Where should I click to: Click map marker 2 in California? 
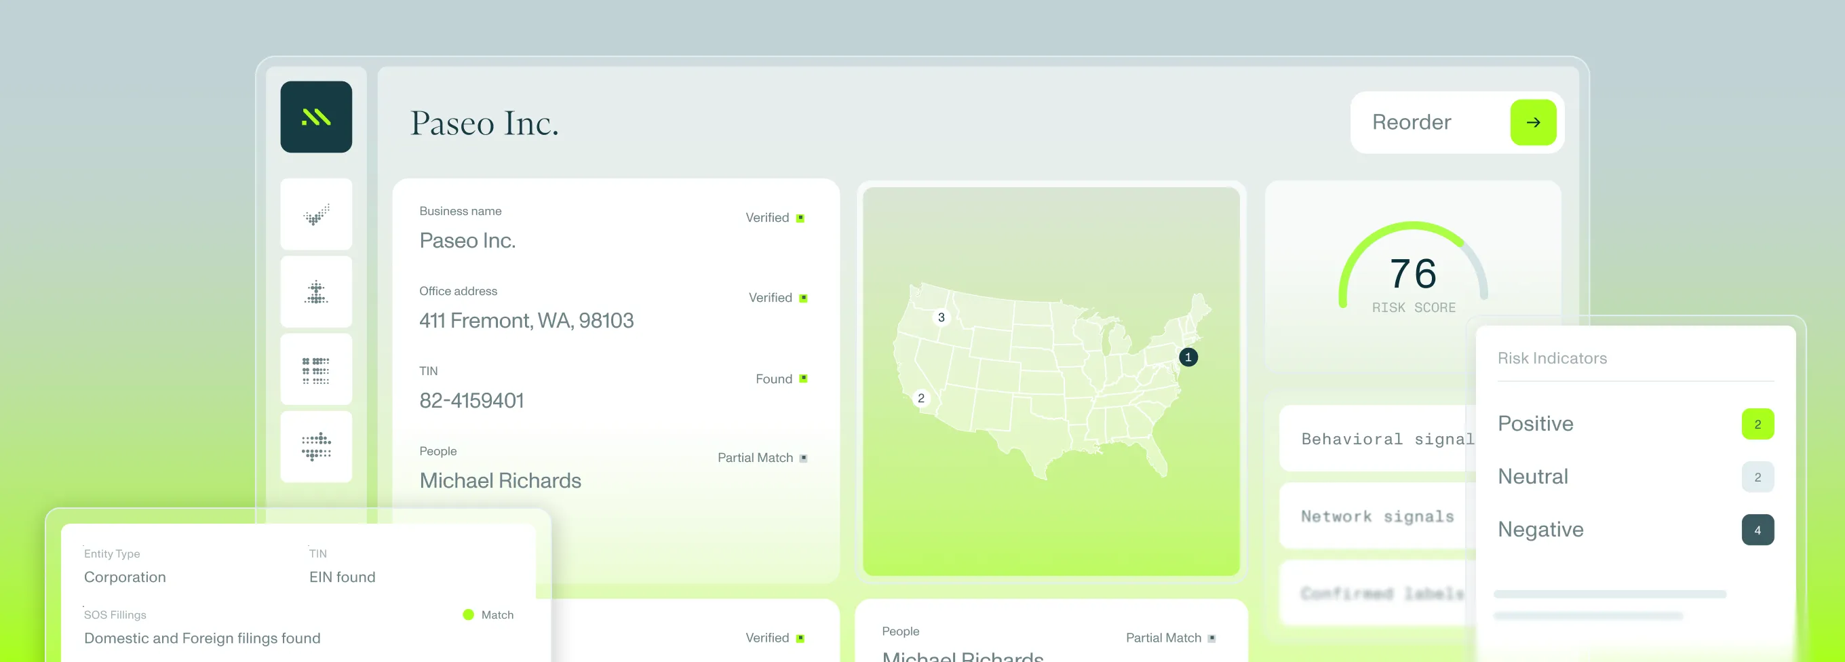click(x=921, y=398)
